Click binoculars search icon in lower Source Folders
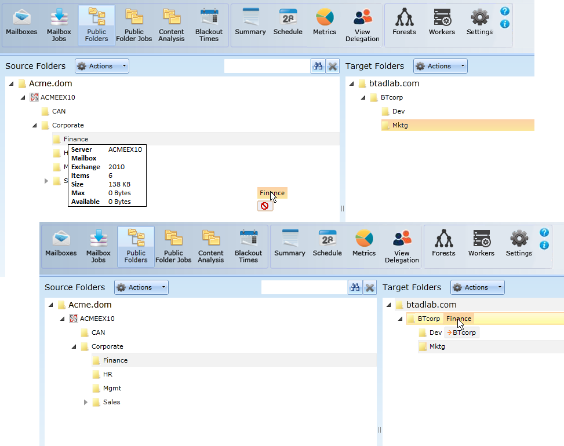The height and width of the screenshot is (446, 564). coord(355,287)
